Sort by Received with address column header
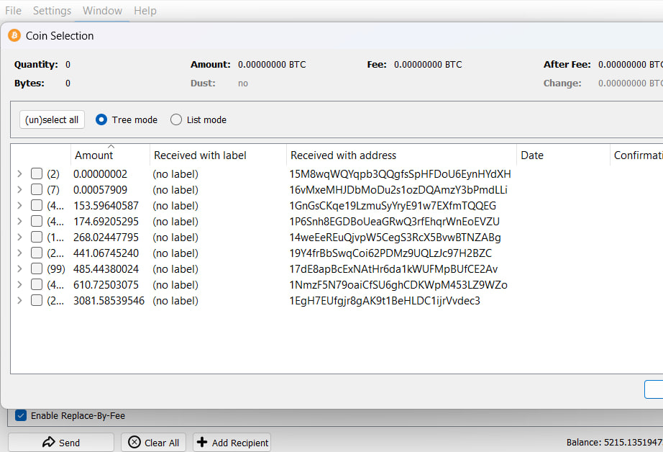The image size is (663, 452). click(401, 155)
